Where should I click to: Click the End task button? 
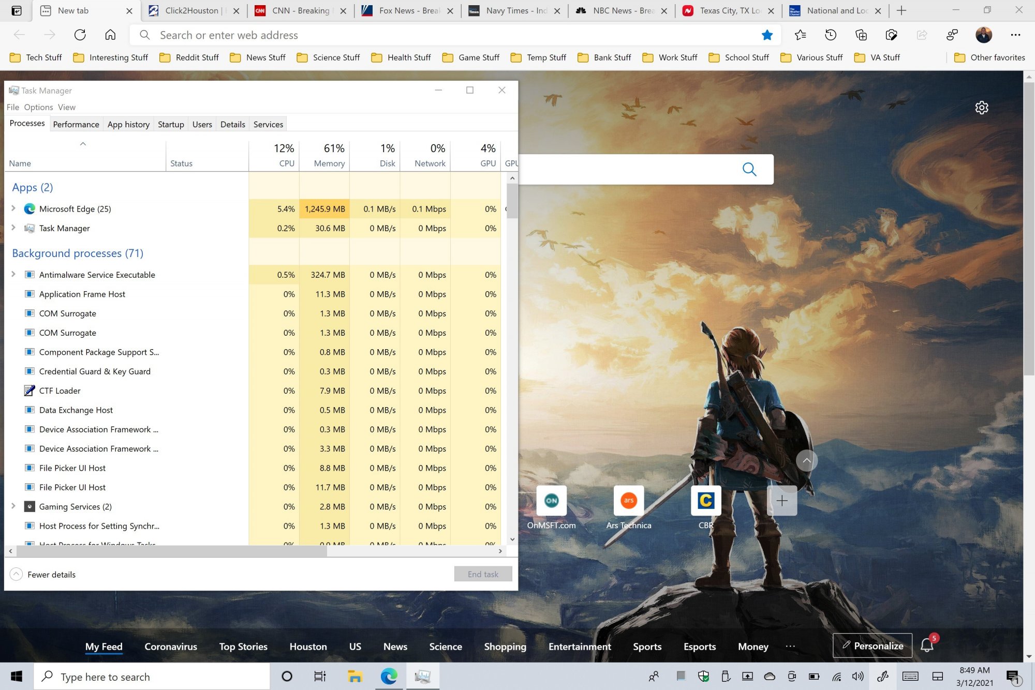[x=483, y=574]
